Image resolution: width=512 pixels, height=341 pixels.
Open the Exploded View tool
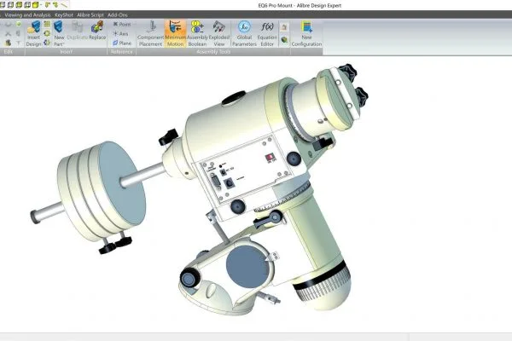pos(219,33)
